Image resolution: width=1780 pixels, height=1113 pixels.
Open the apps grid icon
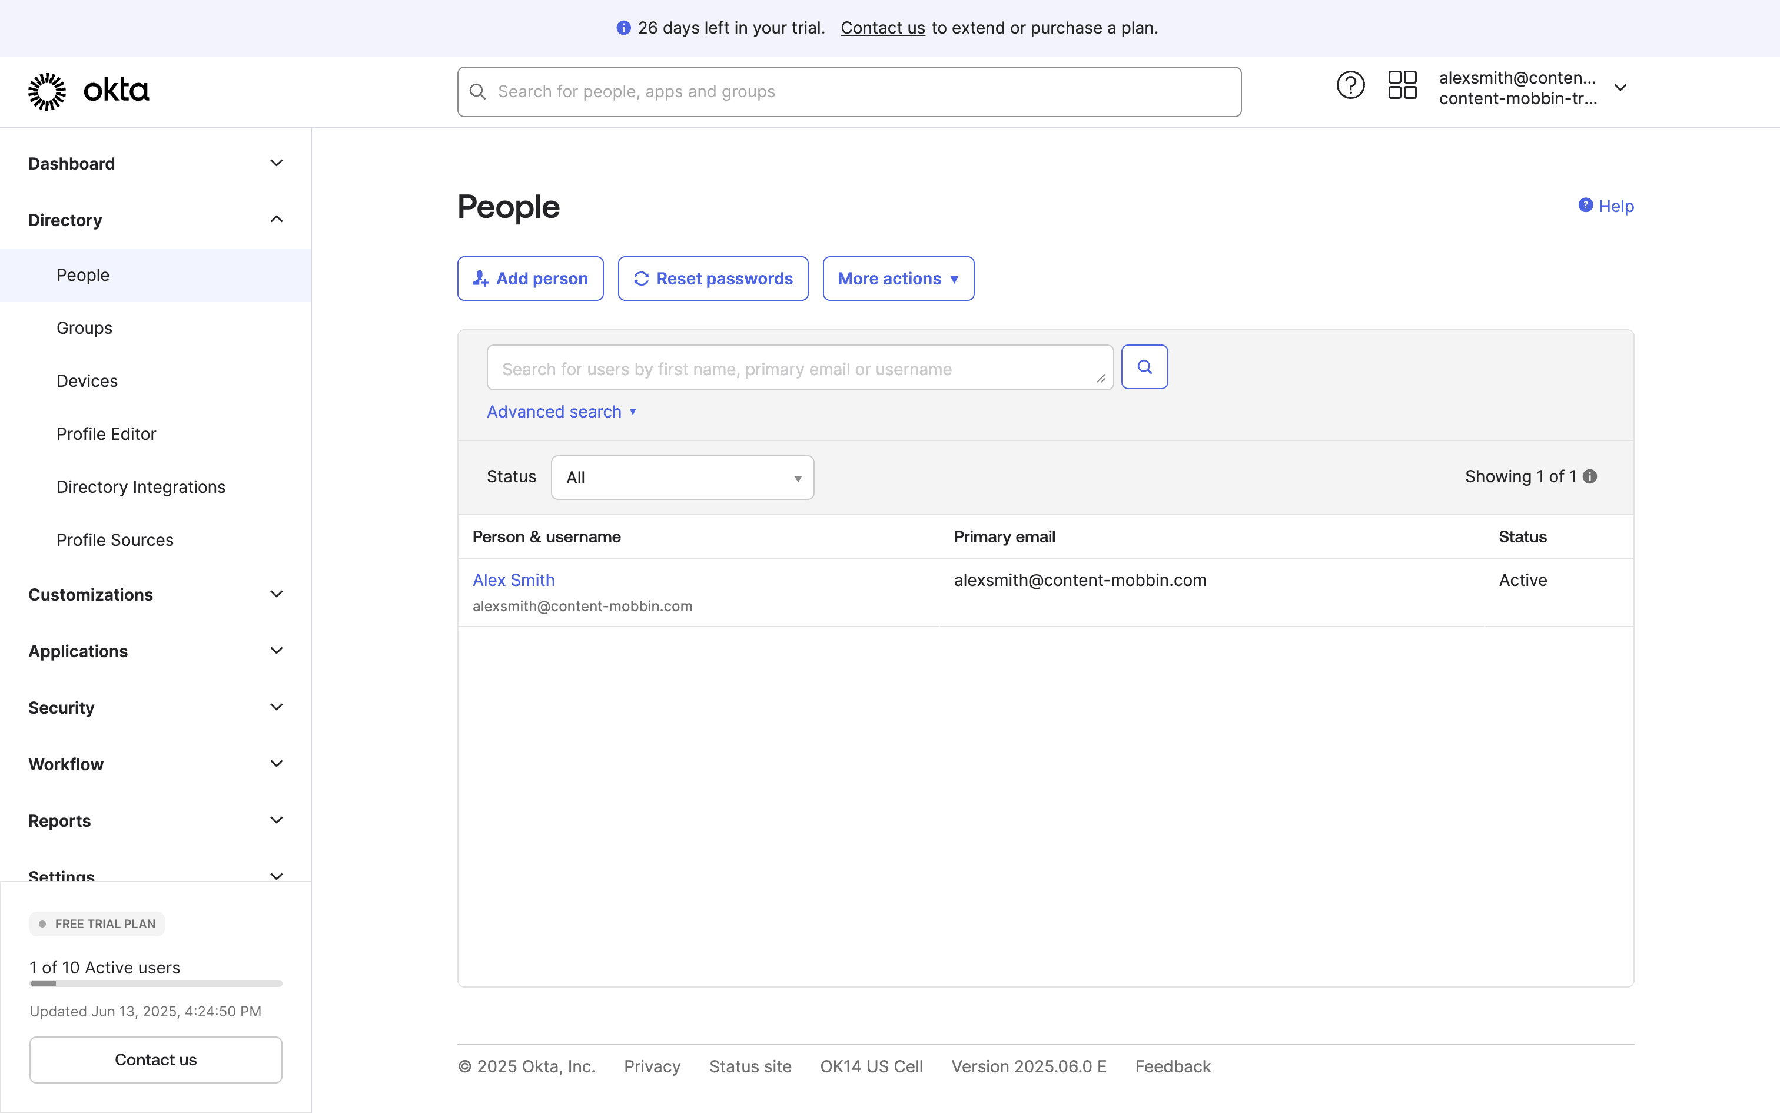coord(1402,85)
